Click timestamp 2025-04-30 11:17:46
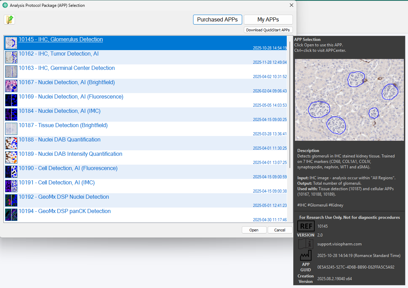 [x=270, y=220]
